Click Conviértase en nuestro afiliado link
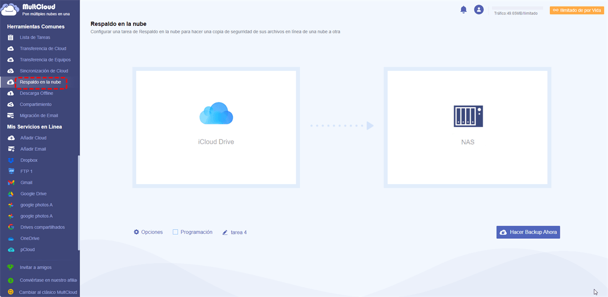This screenshot has width=608, height=297. pyautogui.click(x=49, y=280)
